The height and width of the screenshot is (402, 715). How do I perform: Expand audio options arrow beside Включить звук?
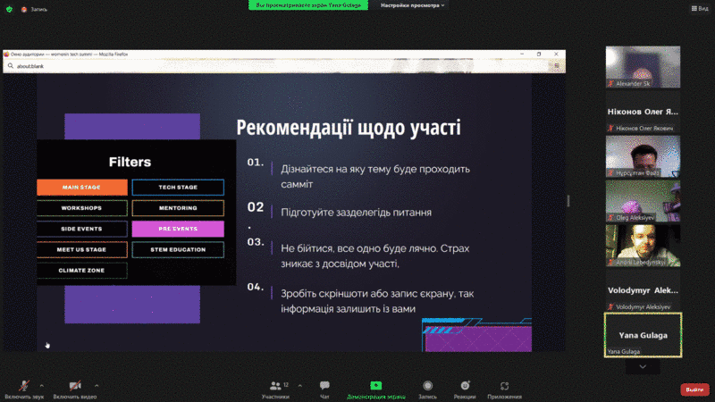[42, 385]
